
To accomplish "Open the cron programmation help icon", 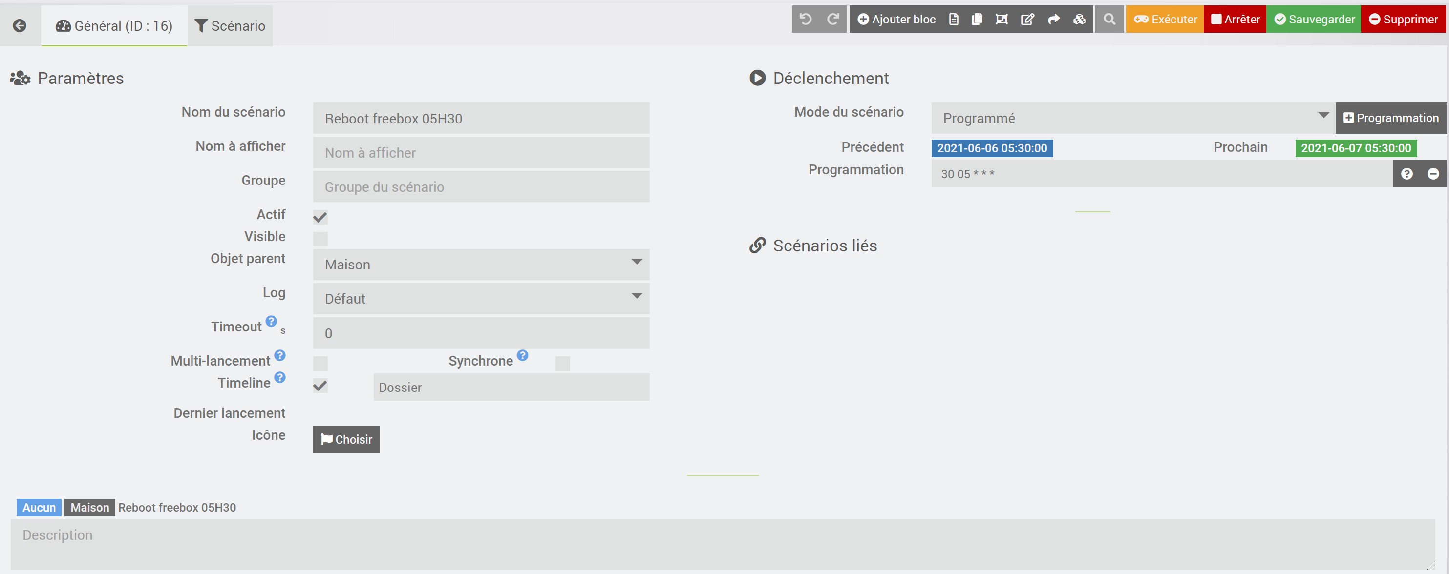I will pos(1407,174).
